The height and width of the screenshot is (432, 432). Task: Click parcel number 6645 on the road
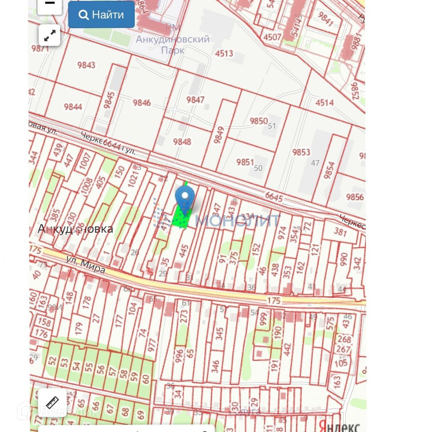click(274, 197)
